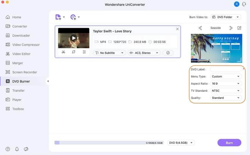Click the Burn button
The image size is (250, 155).
[x=229, y=143]
